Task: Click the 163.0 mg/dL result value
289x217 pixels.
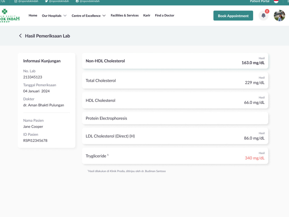Action: point(253,63)
